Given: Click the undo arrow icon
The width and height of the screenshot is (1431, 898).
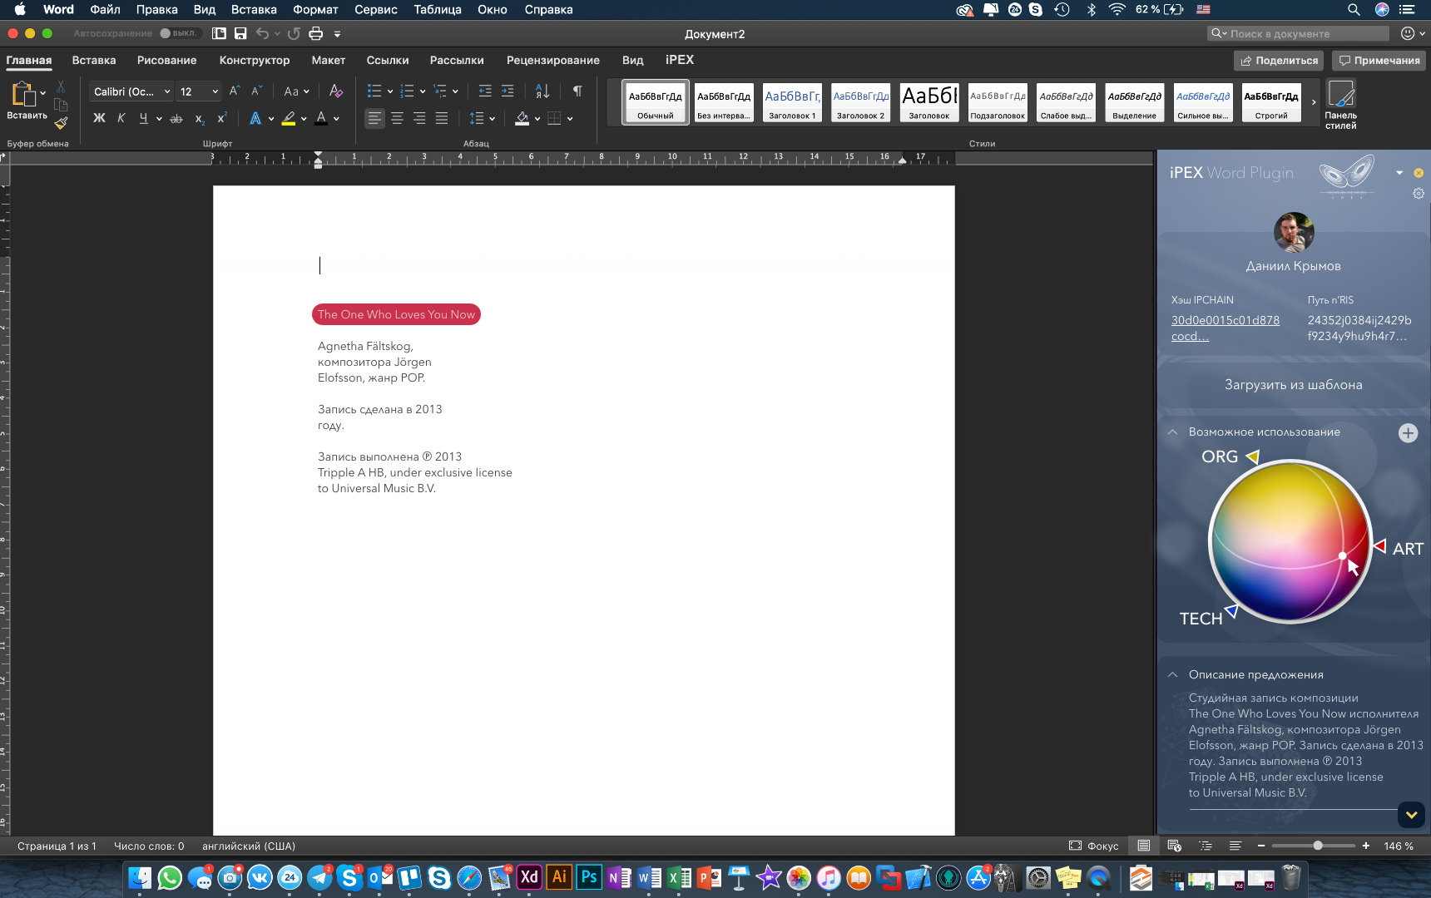Looking at the screenshot, I should 262,33.
